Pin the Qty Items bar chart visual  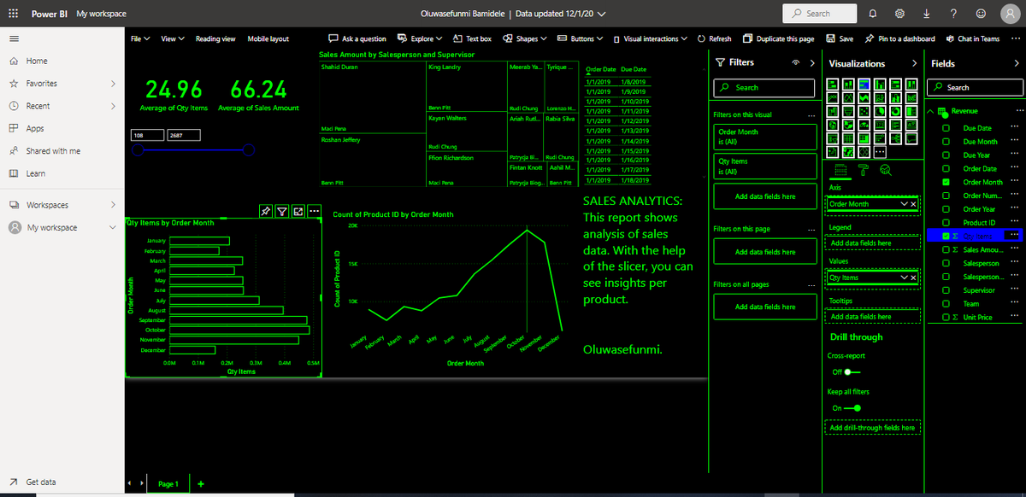266,211
